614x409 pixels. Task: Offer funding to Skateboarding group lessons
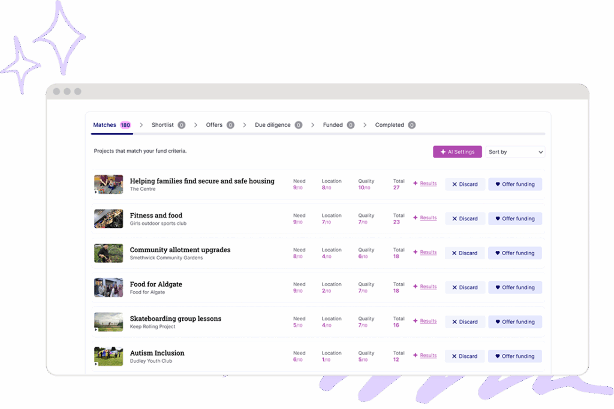point(515,322)
